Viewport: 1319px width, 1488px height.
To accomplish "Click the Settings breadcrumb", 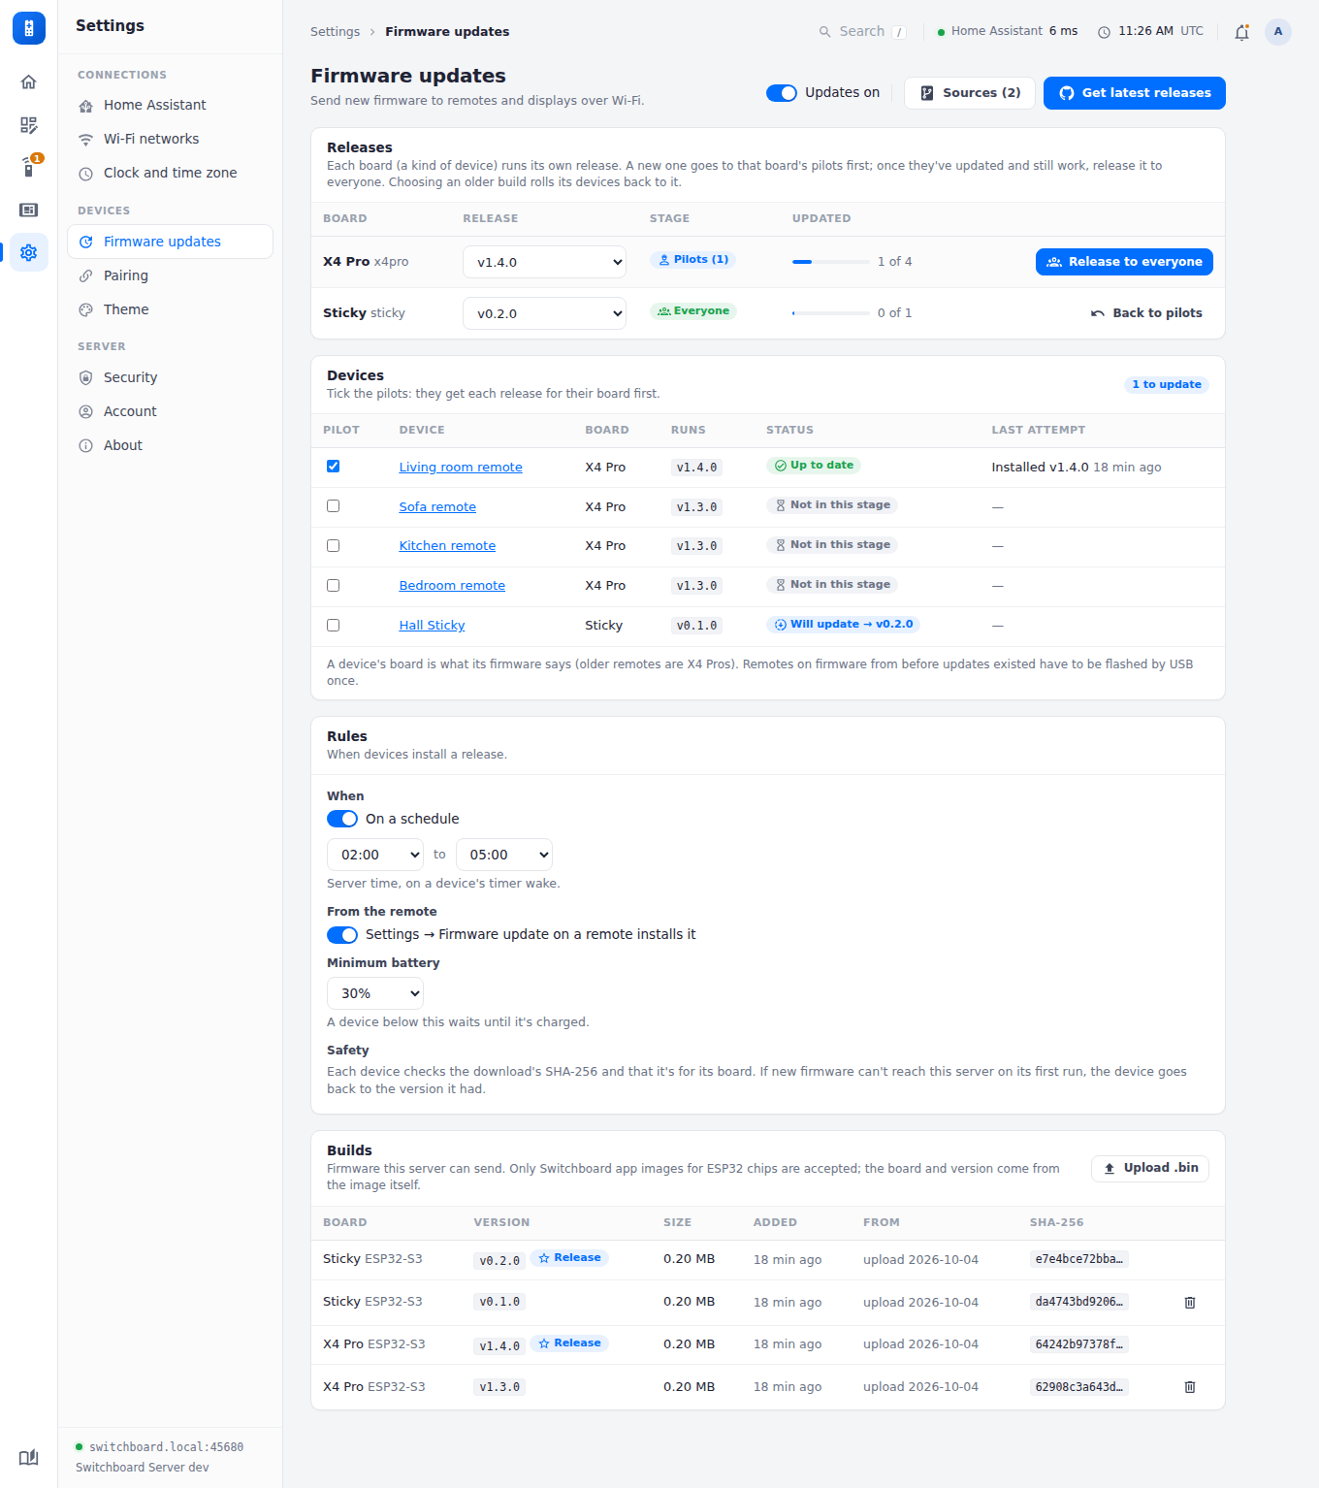I will (x=335, y=32).
